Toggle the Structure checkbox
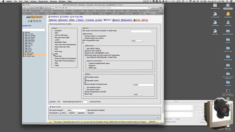The width and height of the screenshot is (235, 132). (86, 45)
